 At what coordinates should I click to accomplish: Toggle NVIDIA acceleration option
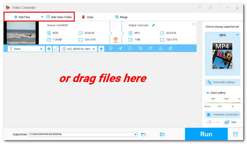point(213,122)
